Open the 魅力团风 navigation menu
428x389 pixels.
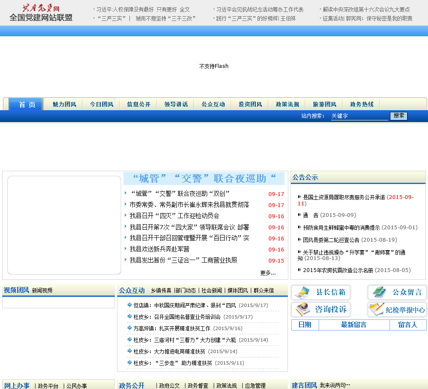coord(64,104)
